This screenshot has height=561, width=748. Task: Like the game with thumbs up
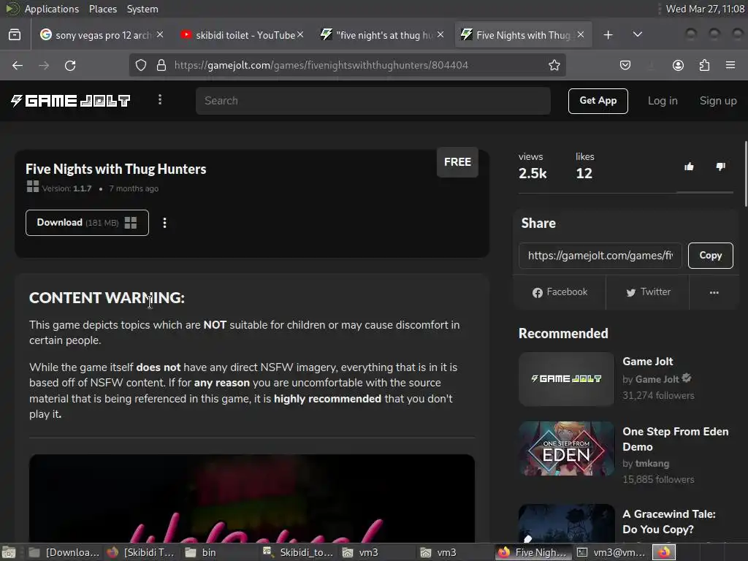tap(689, 167)
